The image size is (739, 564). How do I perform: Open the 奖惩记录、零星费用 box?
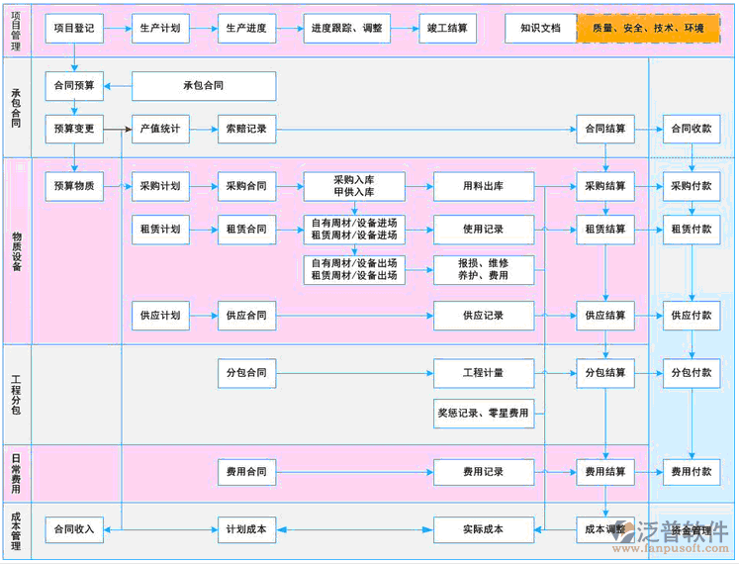tap(483, 414)
